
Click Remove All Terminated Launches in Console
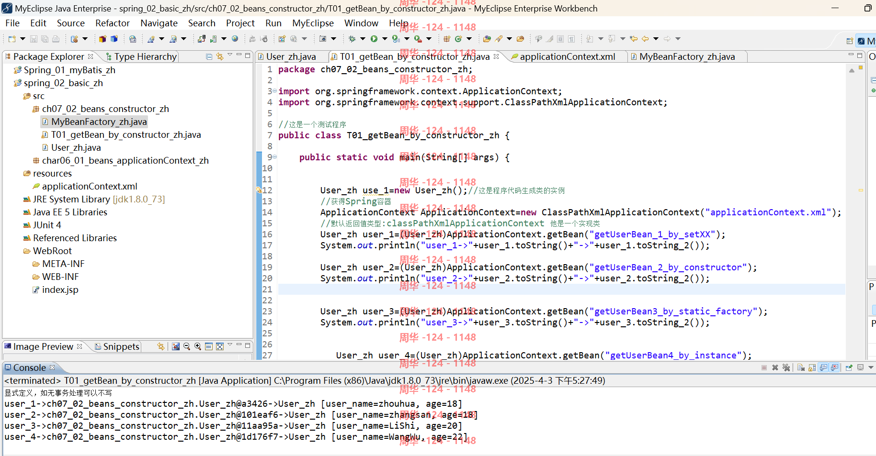click(x=786, y=367)
